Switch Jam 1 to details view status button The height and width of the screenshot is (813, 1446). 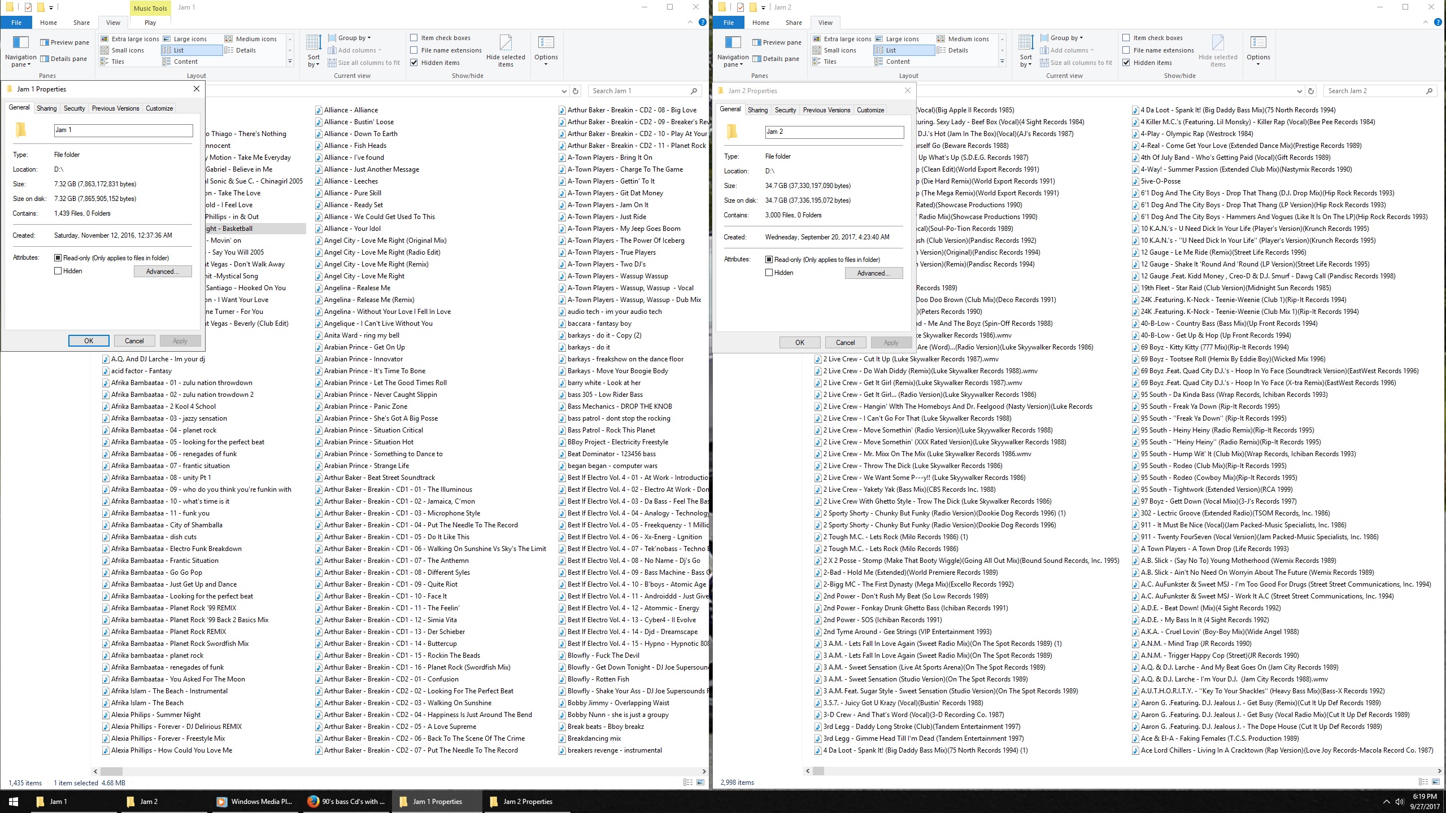687,782
